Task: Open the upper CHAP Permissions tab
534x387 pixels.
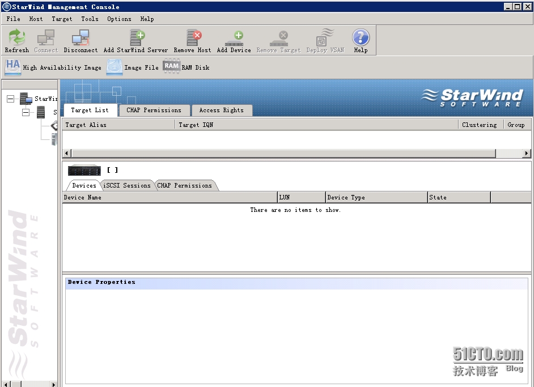Action: tap(154, 110)
